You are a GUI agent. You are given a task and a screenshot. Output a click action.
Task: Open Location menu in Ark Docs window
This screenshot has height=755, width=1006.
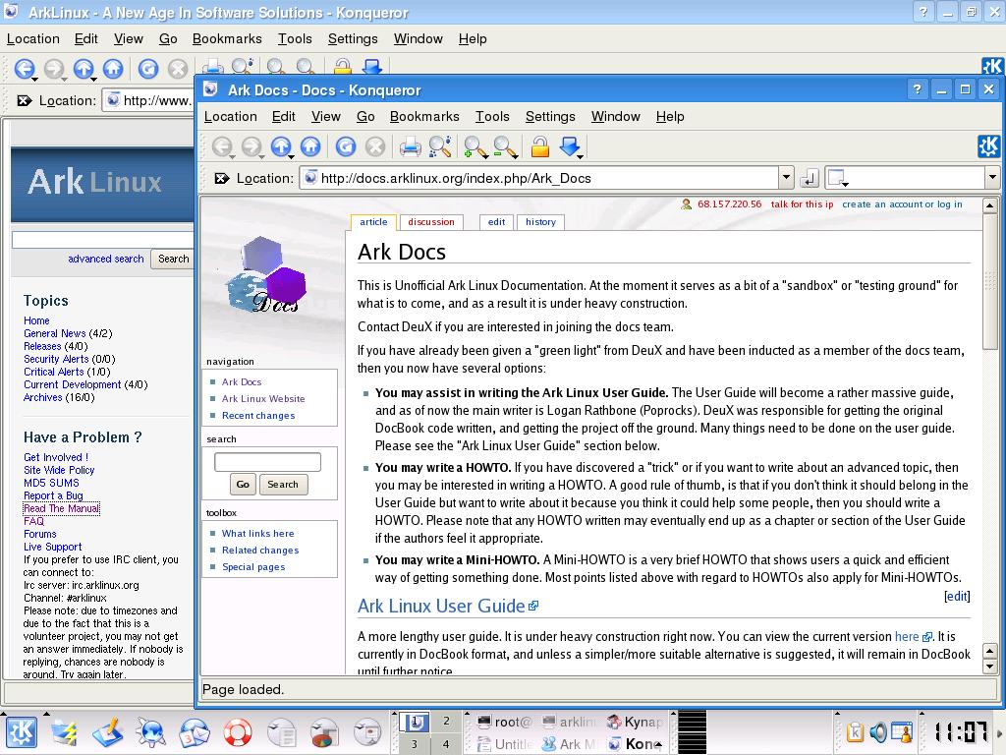230,116
